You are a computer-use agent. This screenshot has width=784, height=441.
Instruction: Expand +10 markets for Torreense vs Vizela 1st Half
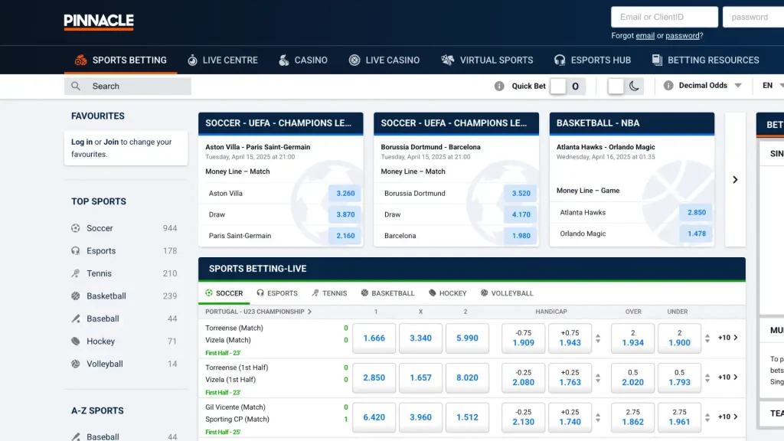pyautogui.click(x=728, y=377)
